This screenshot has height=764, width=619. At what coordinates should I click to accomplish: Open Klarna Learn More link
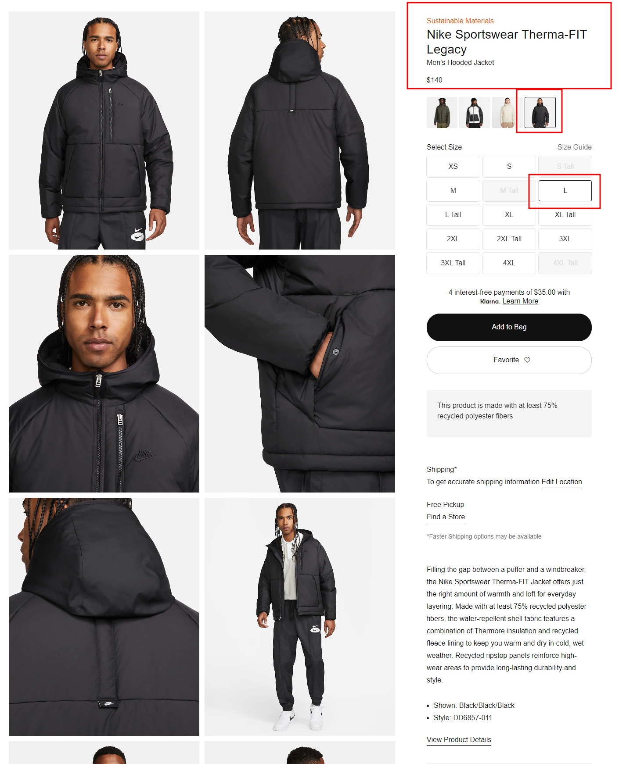coord(520,301)
